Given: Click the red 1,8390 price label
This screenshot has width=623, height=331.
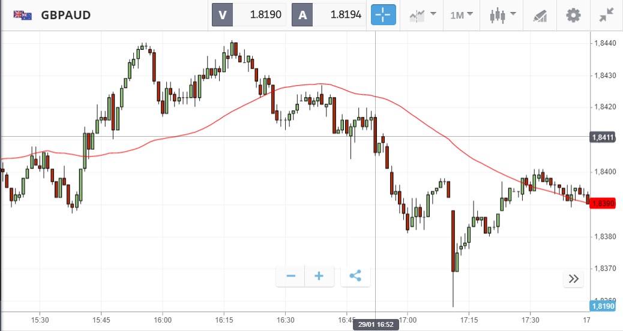Looking at the screenshot, I should [603, 204].
